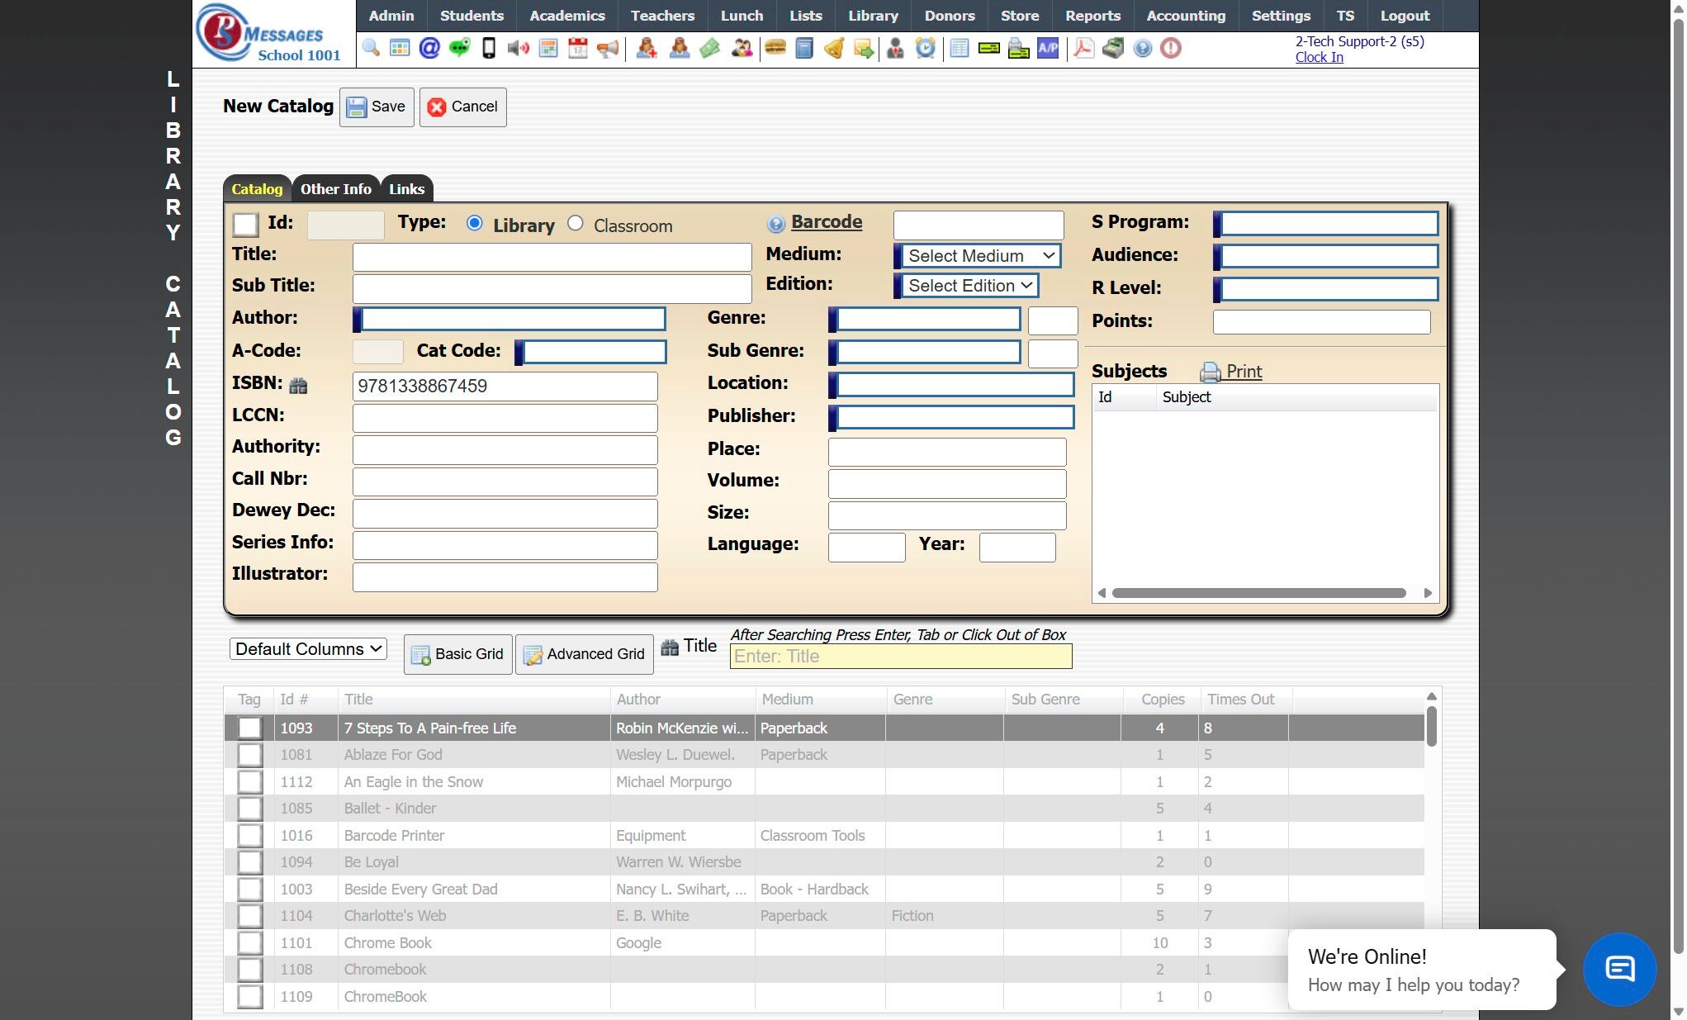Click the Subjects horizontal scrollbar

(x=1258, y=593)
